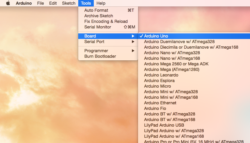
Task: Close the Tools menu
Action: pos(86,3)
